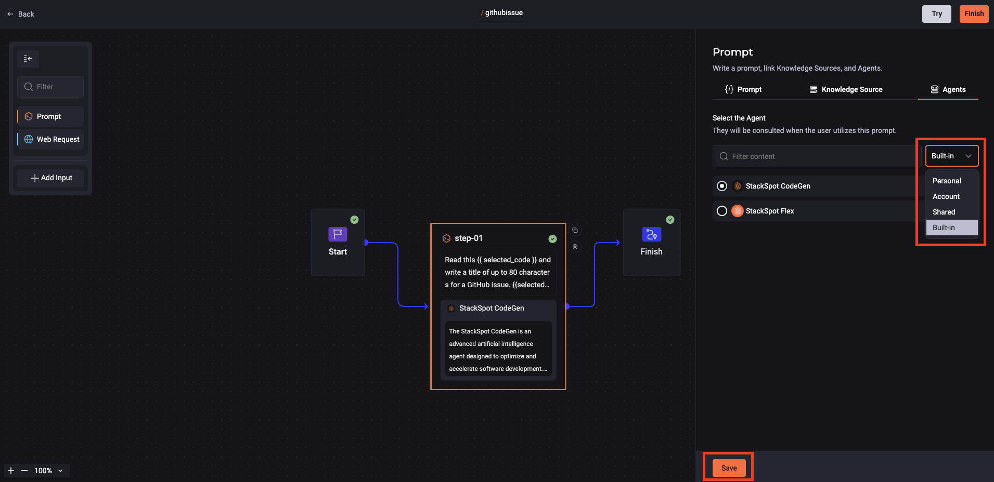Click the Web Request globe icon
Image resolution: width=994 pixels, height=482 pixels.
click(x=29, y=139)
